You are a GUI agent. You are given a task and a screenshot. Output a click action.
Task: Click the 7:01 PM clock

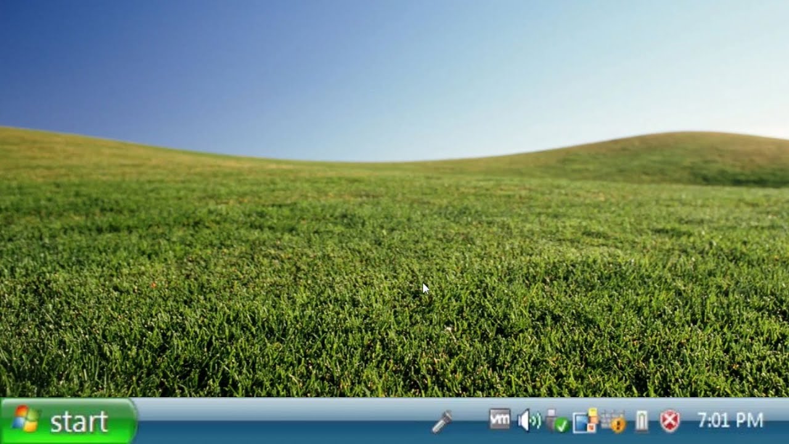pyautogui.click(x=730, y=421)
